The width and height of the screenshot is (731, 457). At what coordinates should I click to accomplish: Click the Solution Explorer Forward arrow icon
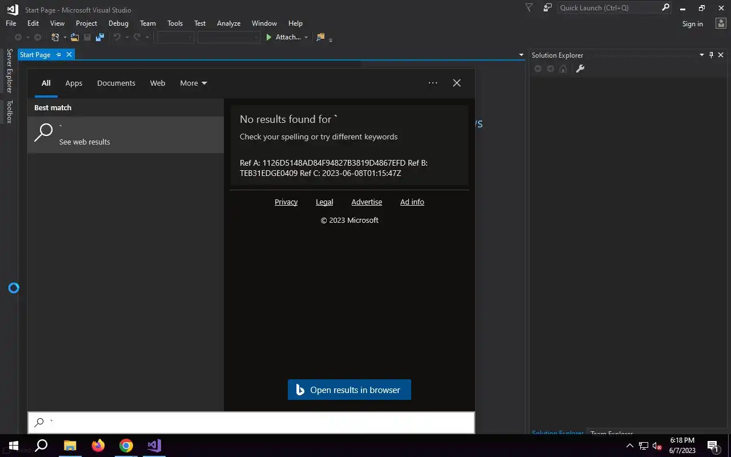click(551, 69)
